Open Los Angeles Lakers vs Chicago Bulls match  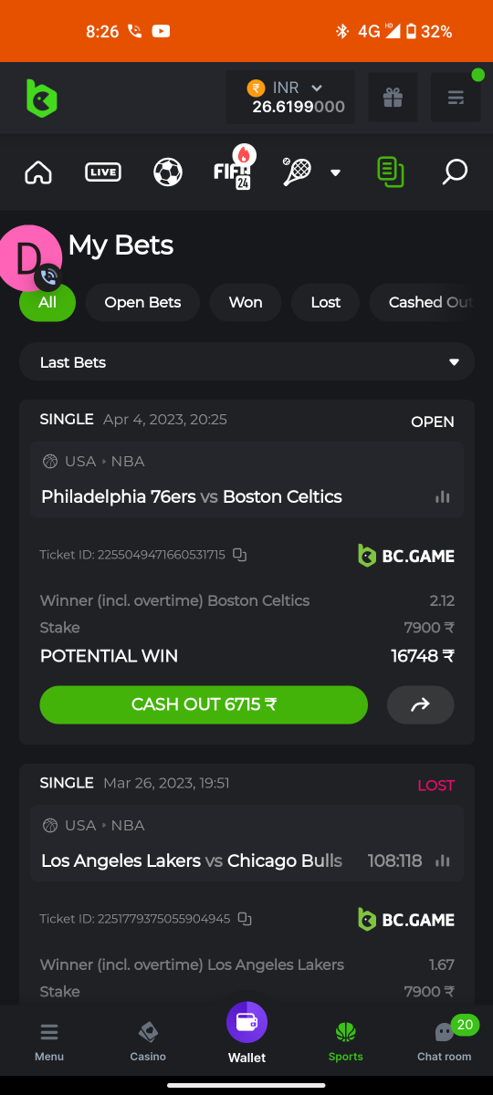coord(192,860)
